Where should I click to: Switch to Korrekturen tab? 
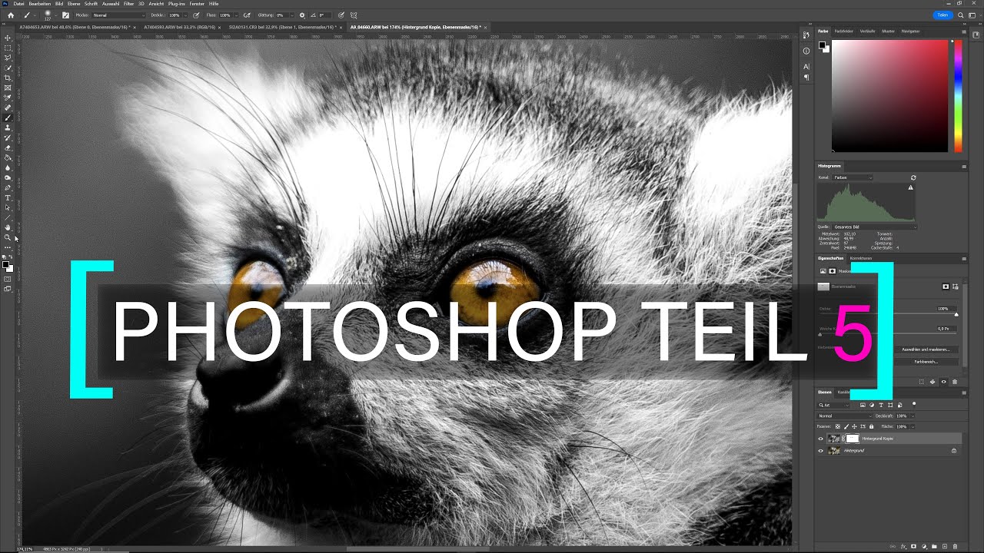coord(860,258)
